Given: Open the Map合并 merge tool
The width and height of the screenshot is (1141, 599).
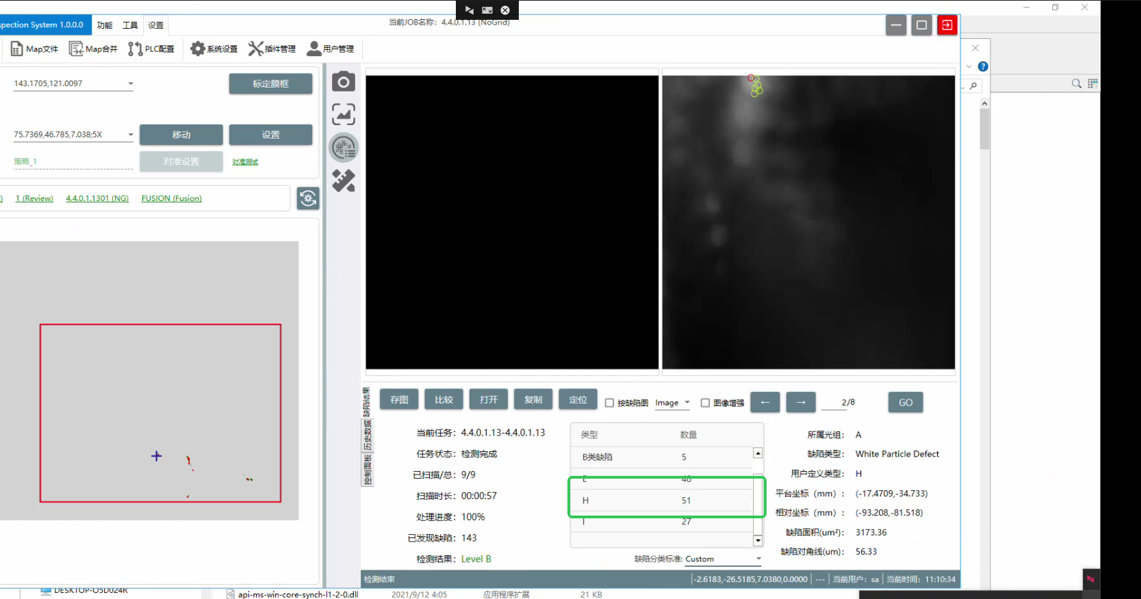Looking at the screenshot, I should coord(93,49).
